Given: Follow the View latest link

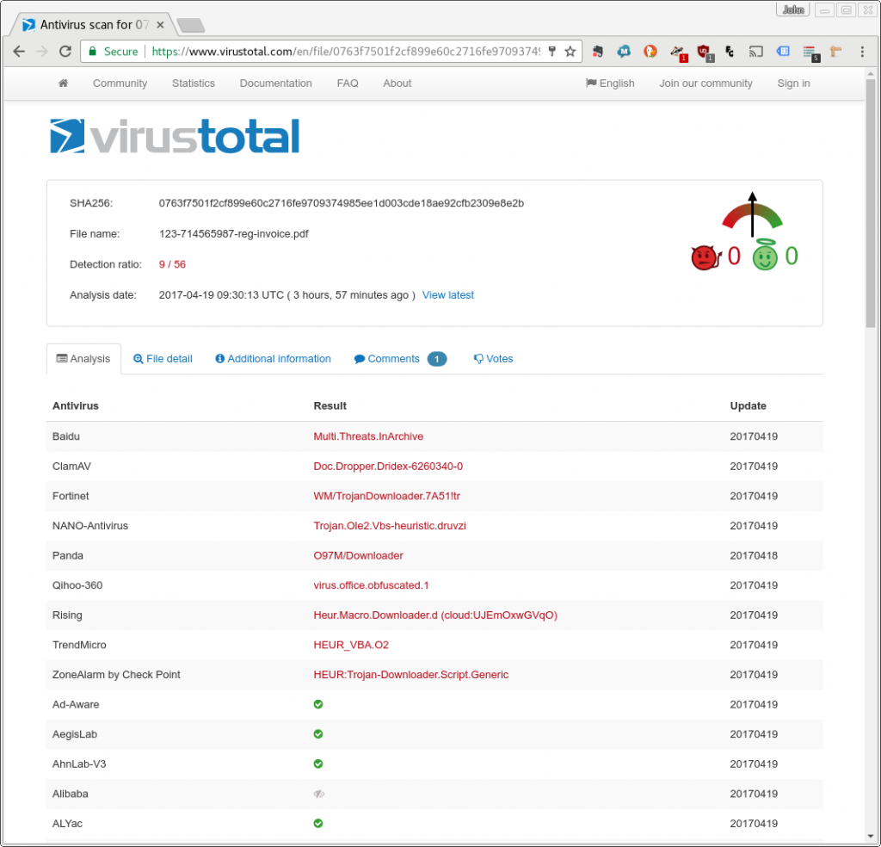Looking at the screenshot, I should [x=447, y=295].
